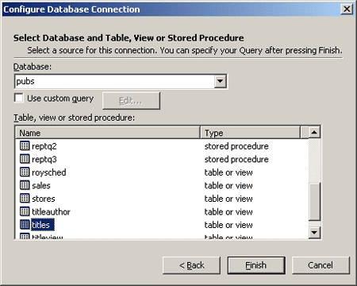The height and width of the screenshot is (286, 357).
Task: Click the list scrollbar up arrow
Action: click(314, 132)
